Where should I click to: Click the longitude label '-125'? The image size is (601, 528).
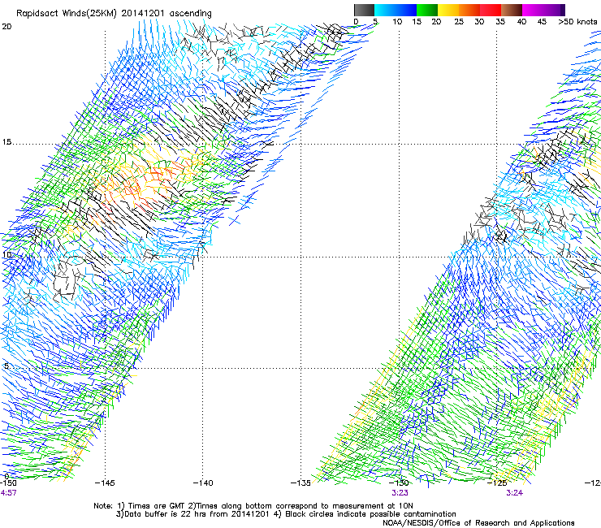click(497, 483)
